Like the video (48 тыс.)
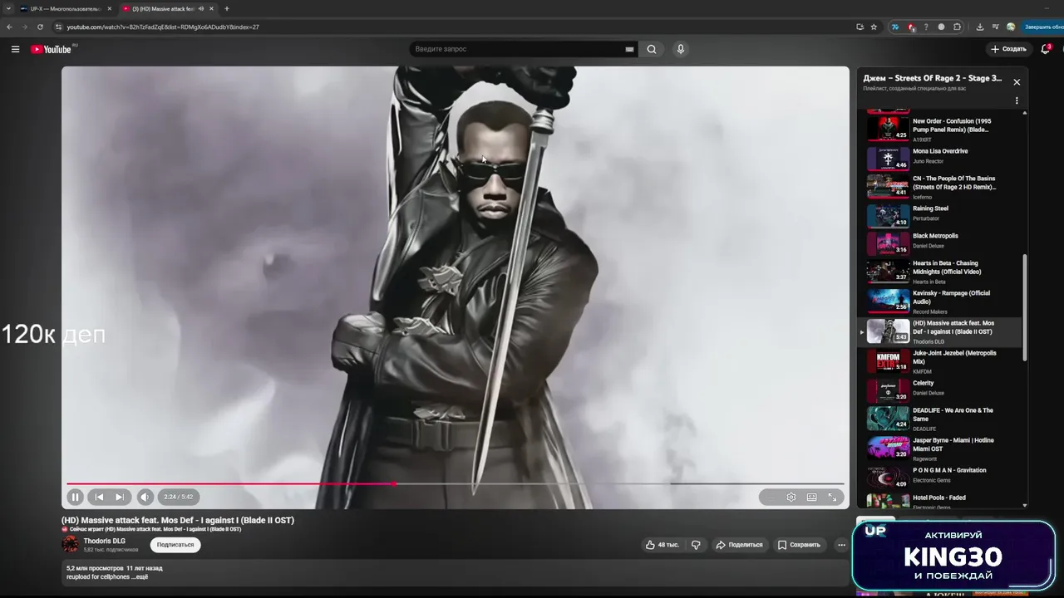 click(x=663, y=545)
